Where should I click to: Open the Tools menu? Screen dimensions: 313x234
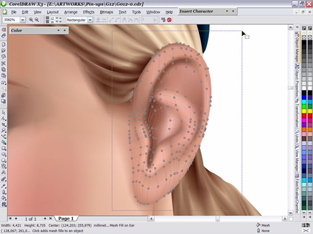[136, 12]
